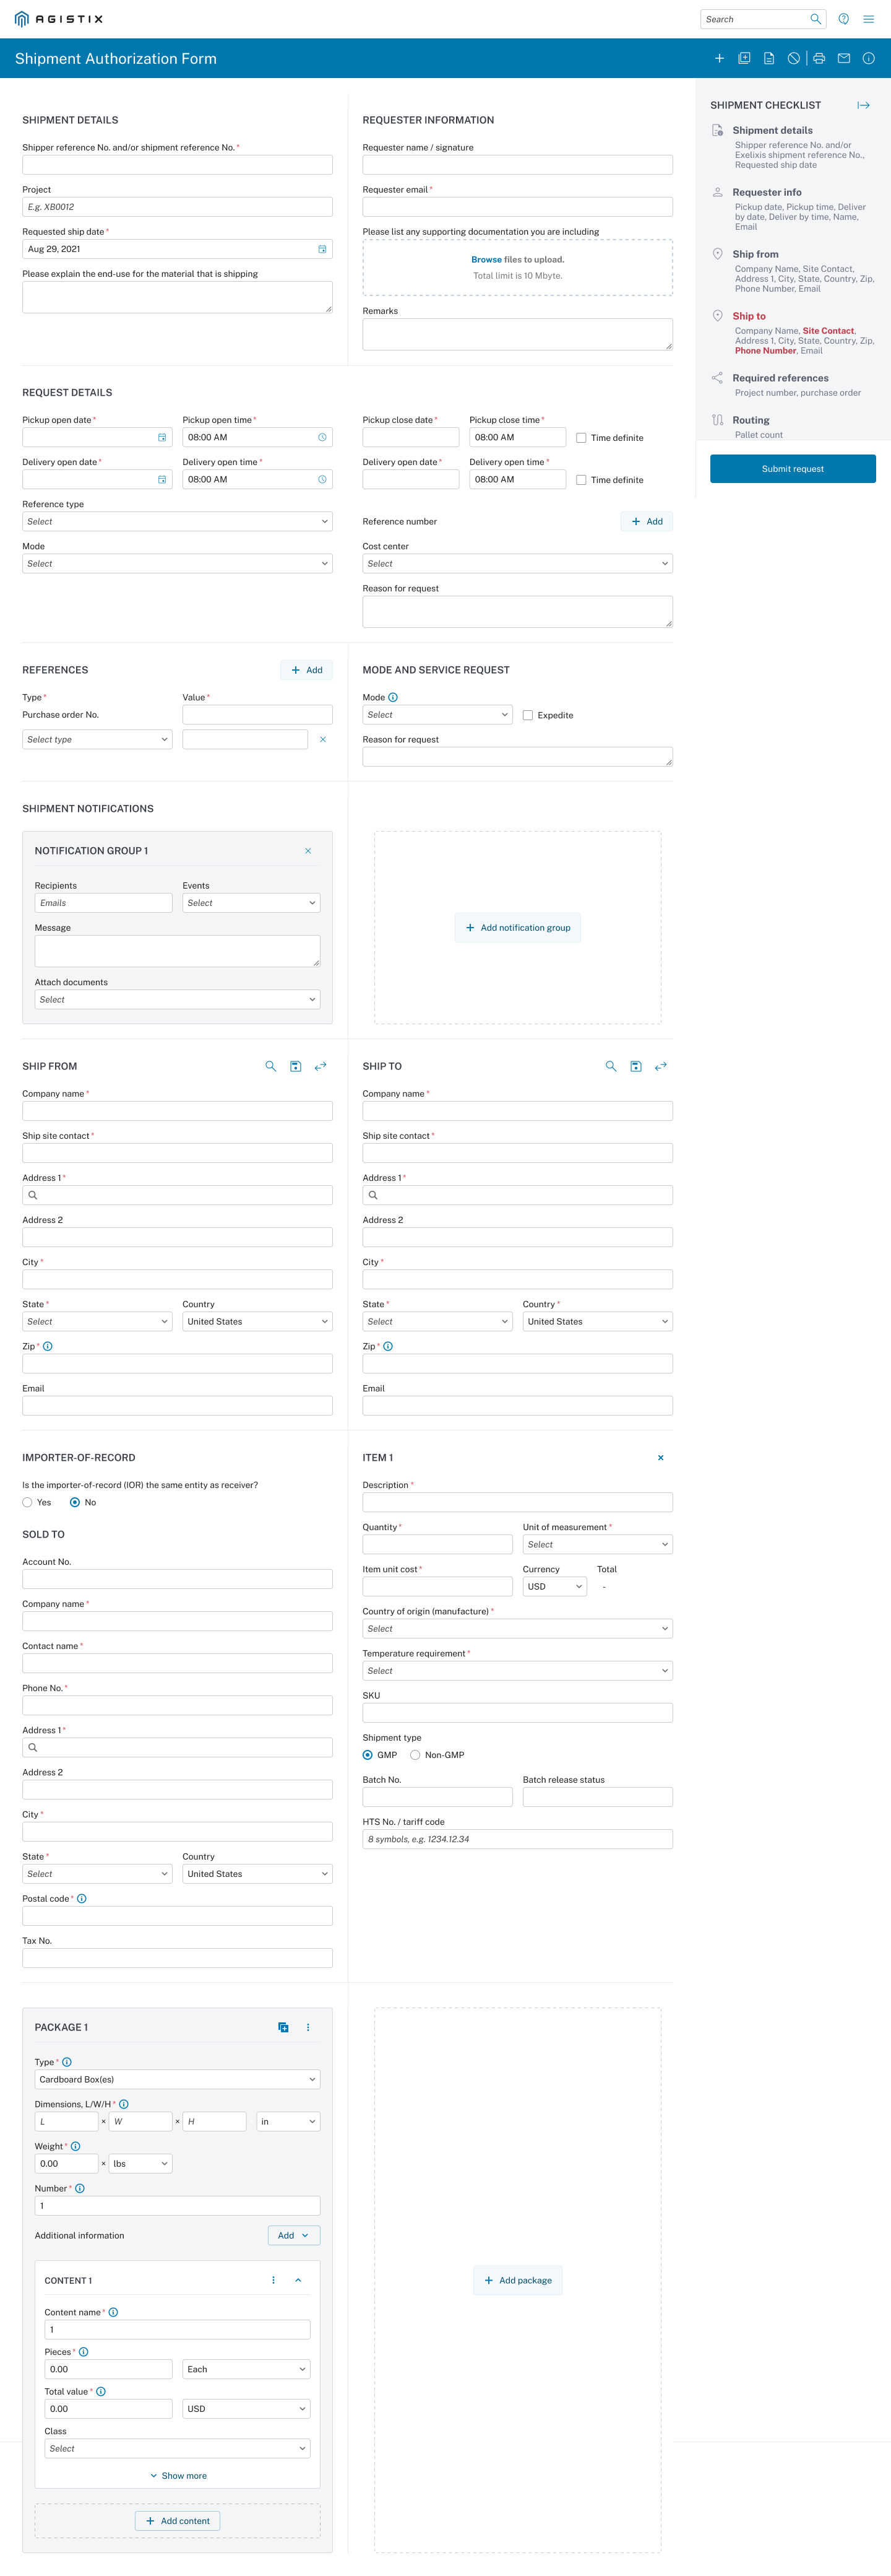Go to Required references in checklist
The width and height of the screenshot is (891, 2576).
point(779,378)
